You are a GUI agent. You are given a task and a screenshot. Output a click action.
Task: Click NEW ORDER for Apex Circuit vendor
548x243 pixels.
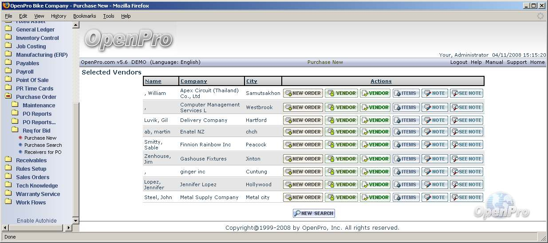click(303, 93)
